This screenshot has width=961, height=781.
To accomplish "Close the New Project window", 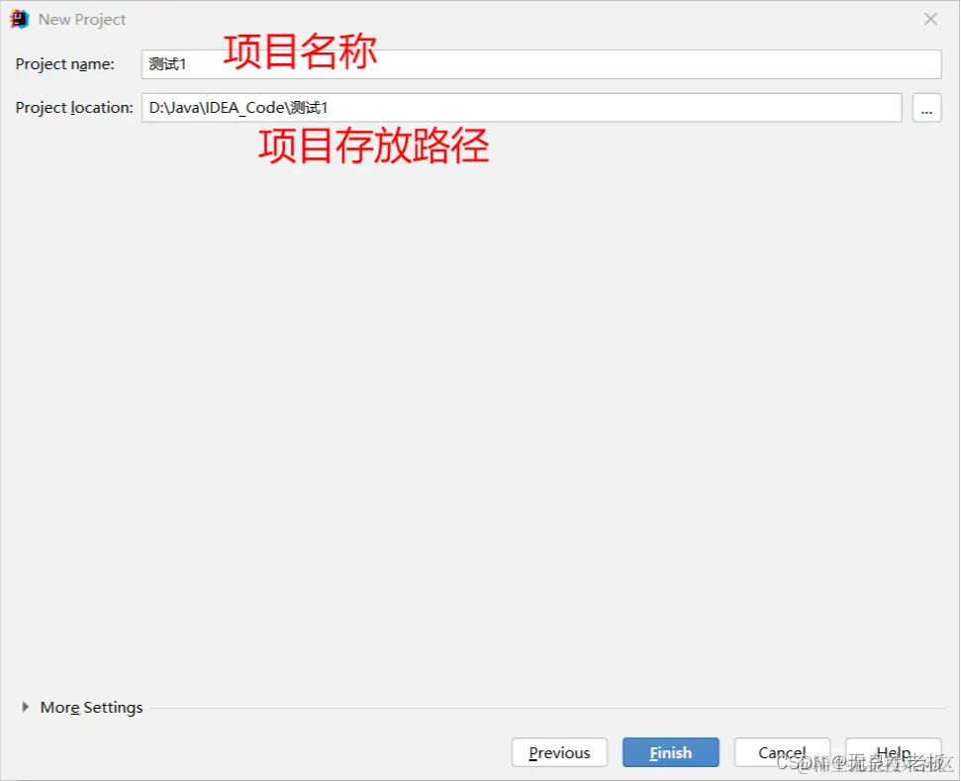I will point(928,18).
